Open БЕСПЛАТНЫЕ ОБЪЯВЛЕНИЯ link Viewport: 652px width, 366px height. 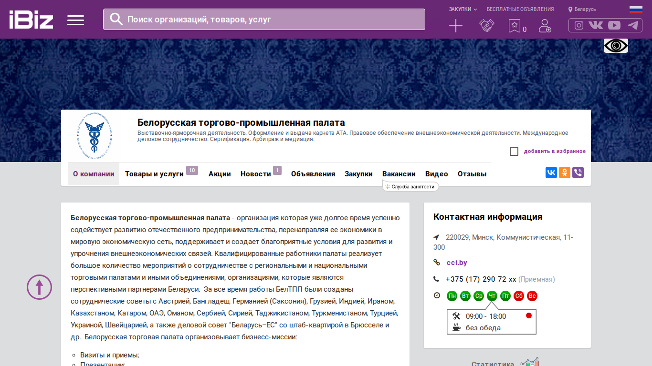pos(520,9)
